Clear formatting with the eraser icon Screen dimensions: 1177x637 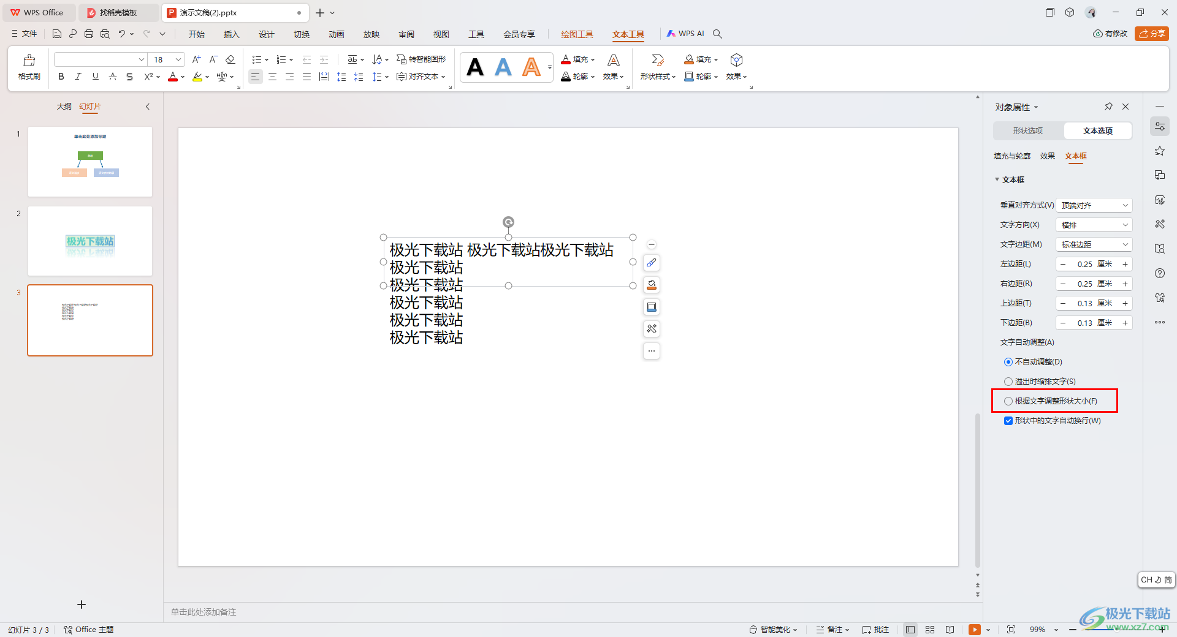(x=230, y=59)
